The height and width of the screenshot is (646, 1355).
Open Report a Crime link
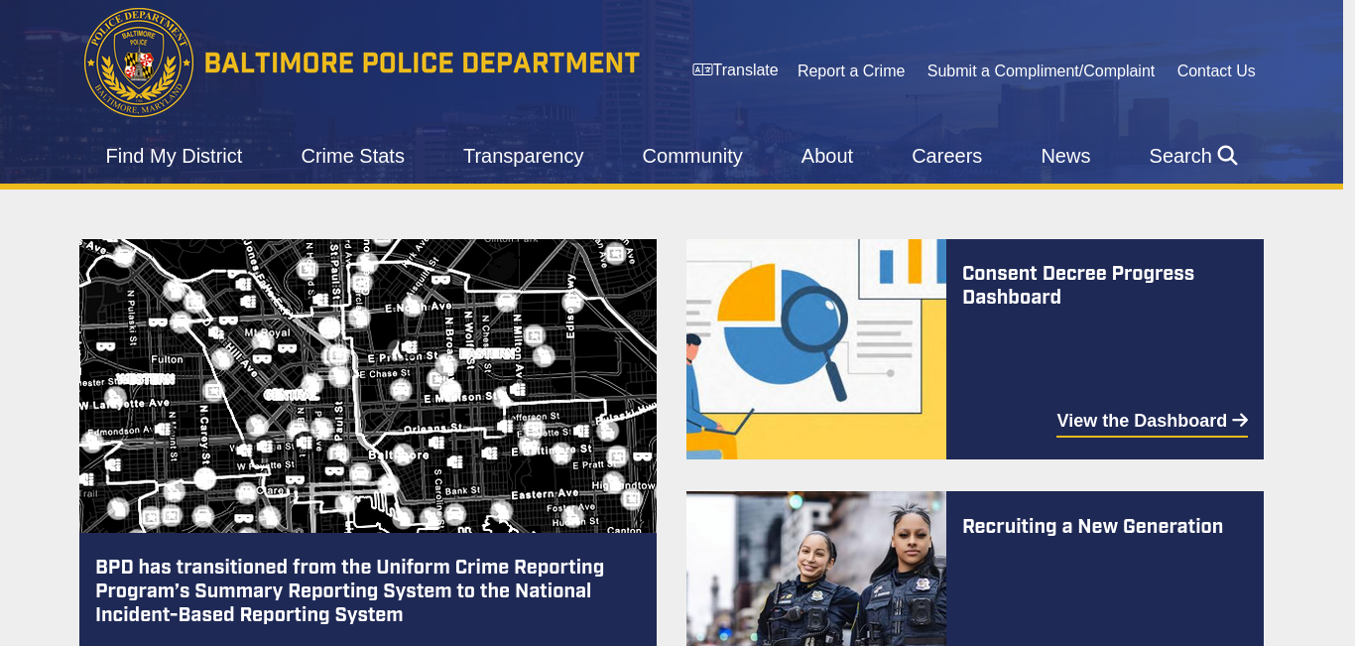(x=851, y=71)
